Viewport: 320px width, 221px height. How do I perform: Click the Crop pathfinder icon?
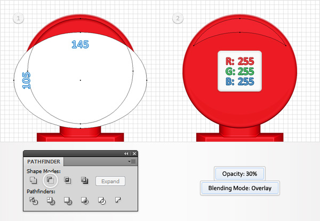(x=85, y=201)
